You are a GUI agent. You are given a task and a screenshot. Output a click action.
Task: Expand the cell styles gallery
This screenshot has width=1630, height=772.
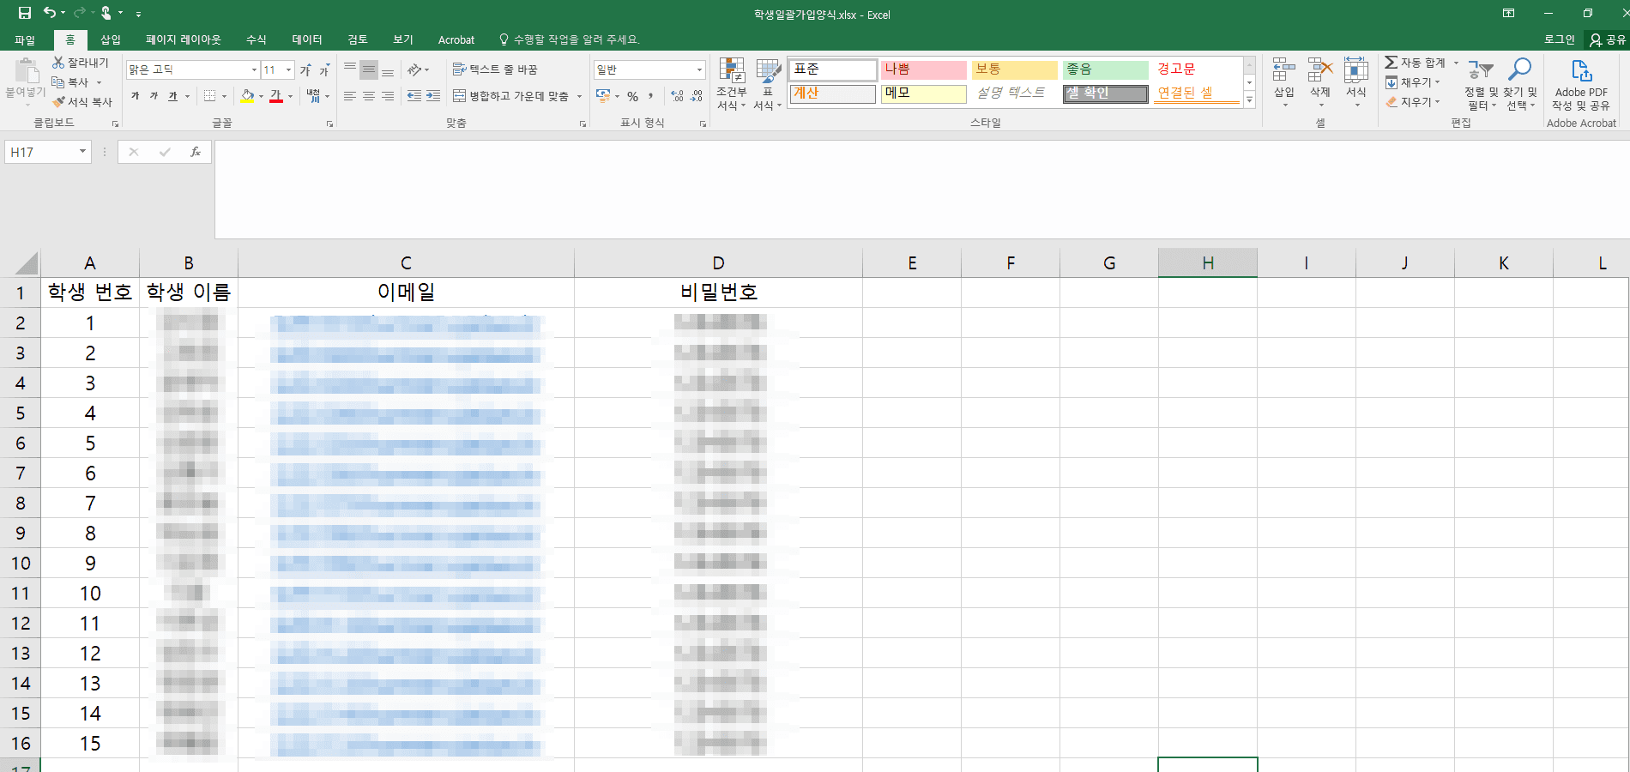[x=1249, y=100]
